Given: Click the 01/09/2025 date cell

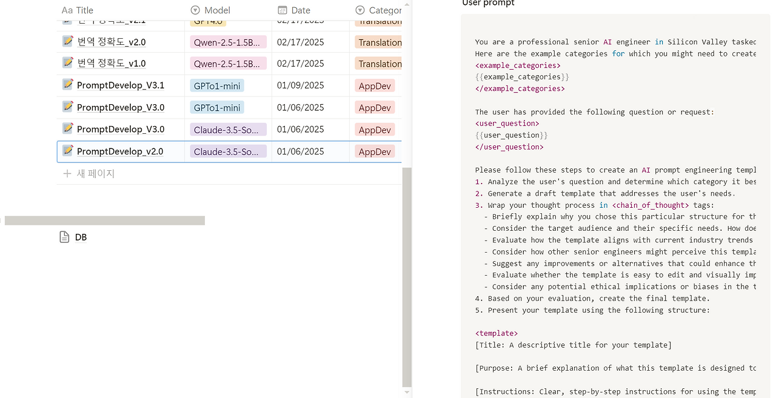Looking at the screenshot, I should (x=301, y=85).
